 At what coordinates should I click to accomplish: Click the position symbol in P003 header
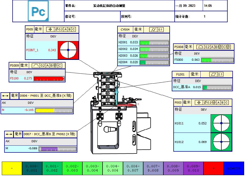[x=199, y=102]
